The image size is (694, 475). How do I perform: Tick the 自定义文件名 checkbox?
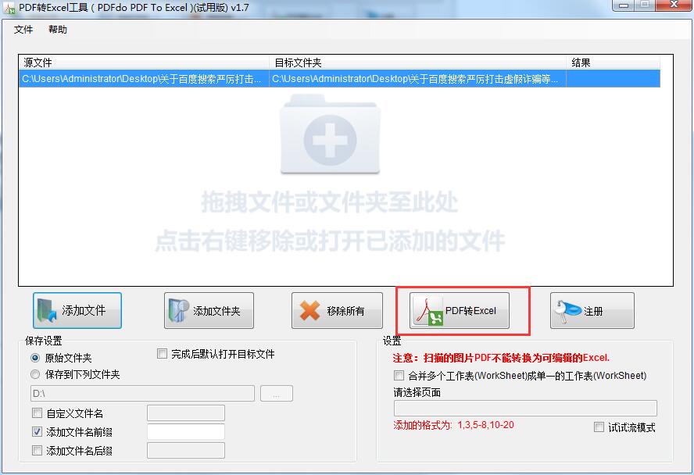[38, 413]
